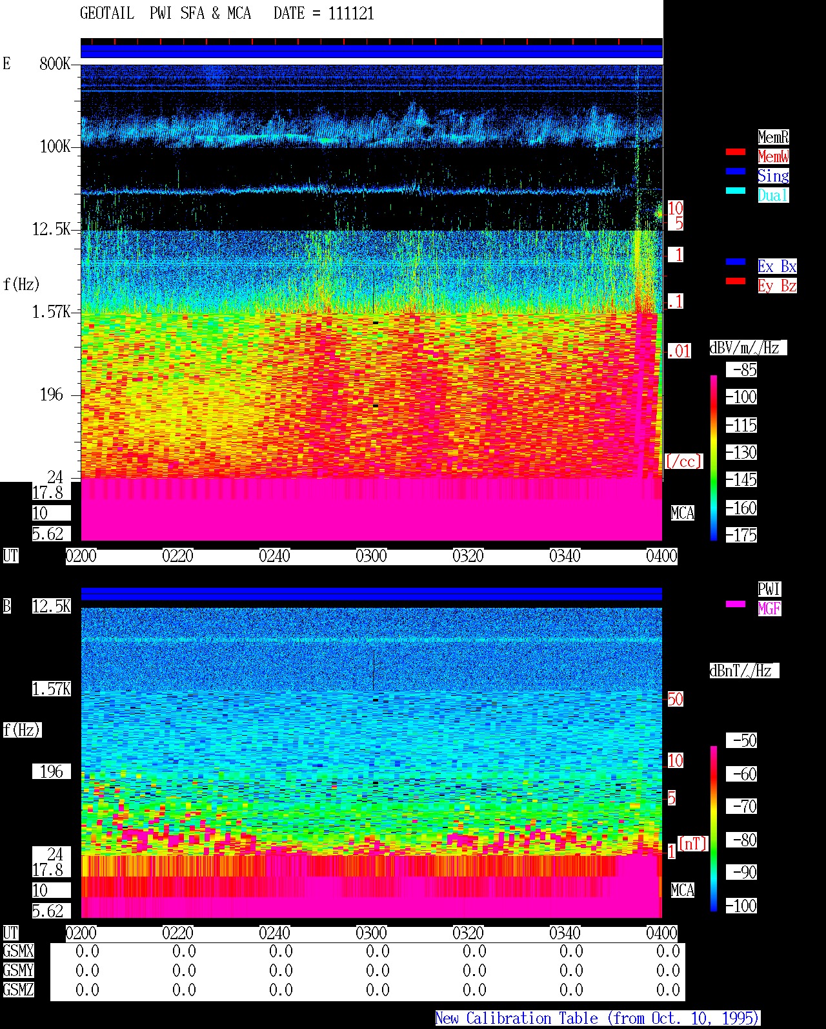Screen dimensions: 826x1029
Task: Click the upper MCA label
Action: point(683,514)
